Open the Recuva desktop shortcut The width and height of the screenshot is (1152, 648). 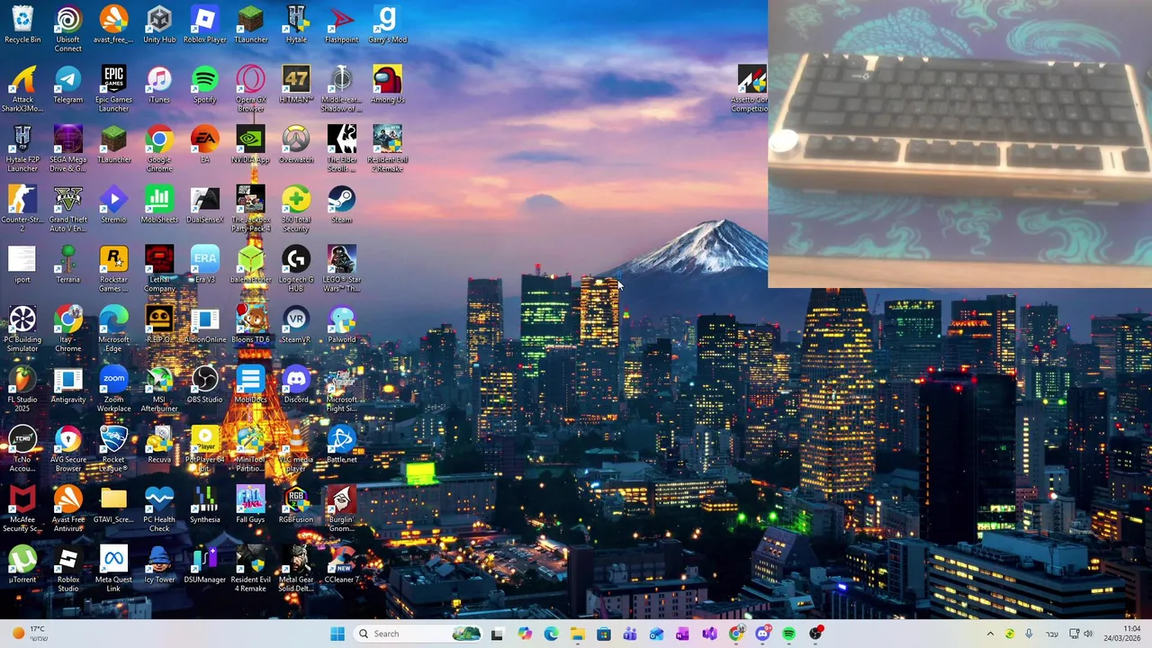[x=159, y=445]
